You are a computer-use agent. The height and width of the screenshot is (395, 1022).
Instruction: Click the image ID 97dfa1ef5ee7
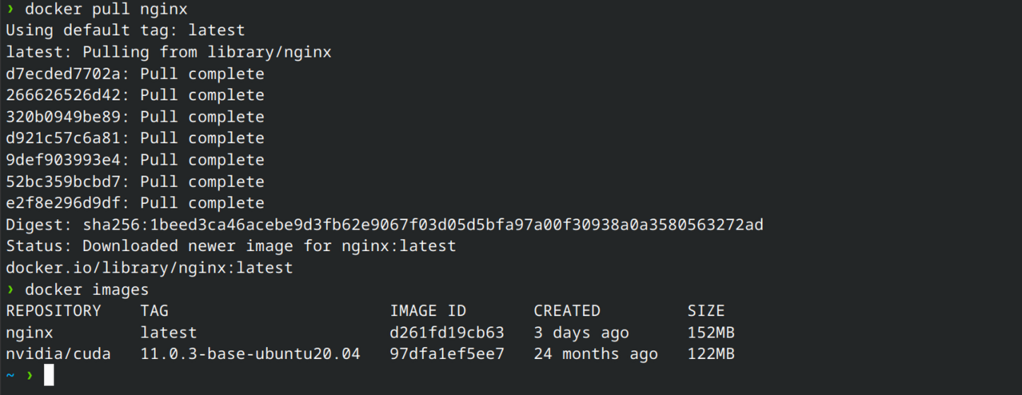pos(447,354)
